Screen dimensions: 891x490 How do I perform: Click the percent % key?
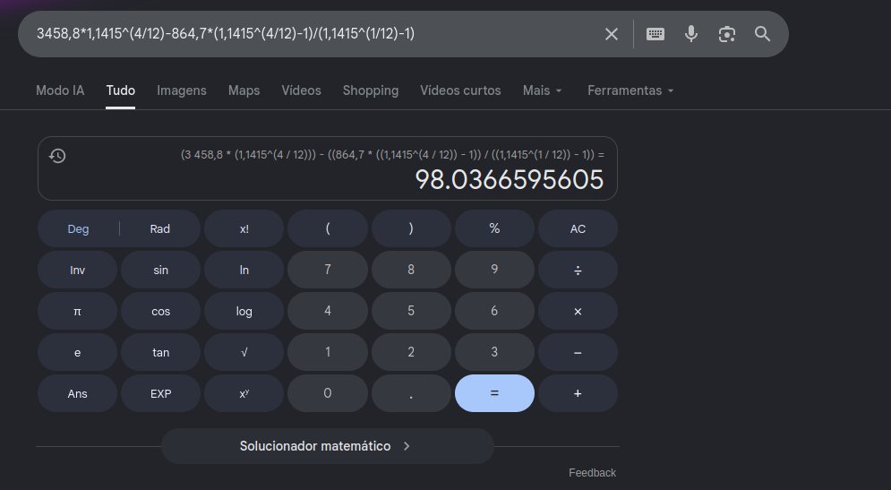click(494, 228)
